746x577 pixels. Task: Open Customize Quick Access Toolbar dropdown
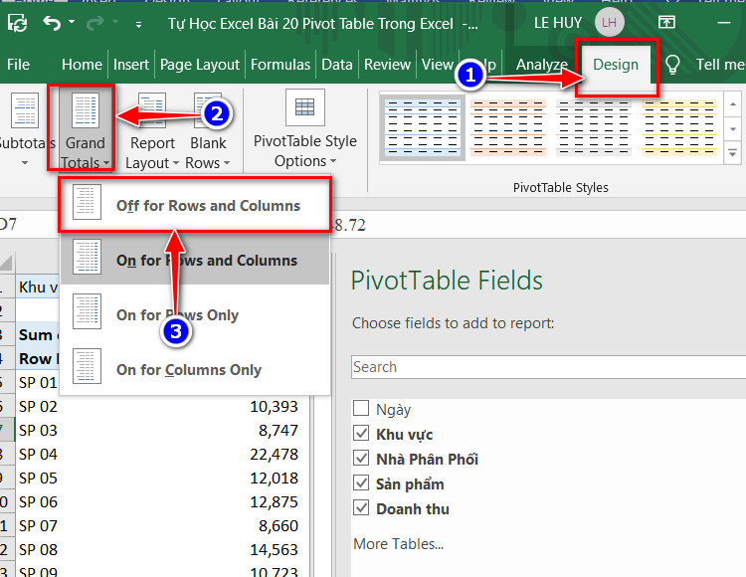click(138, 24)
